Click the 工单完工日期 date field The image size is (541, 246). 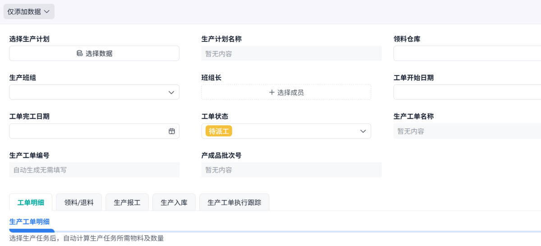tap(94, 131)
